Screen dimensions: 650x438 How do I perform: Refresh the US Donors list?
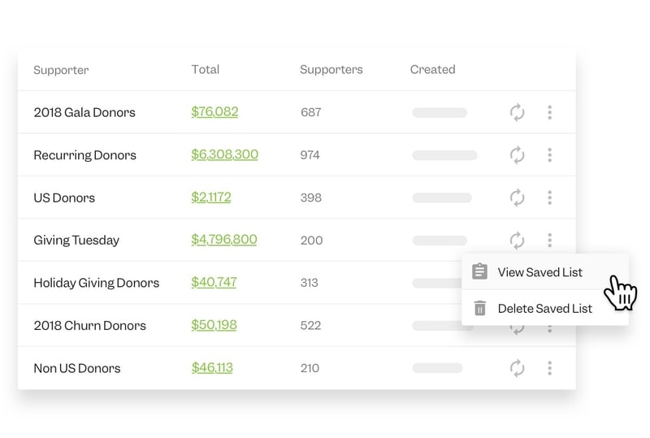tap(517, 197)
